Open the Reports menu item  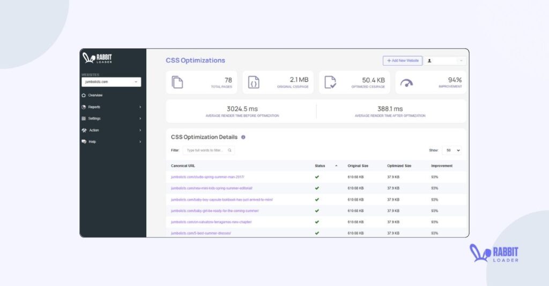click(x=94, y=107)
